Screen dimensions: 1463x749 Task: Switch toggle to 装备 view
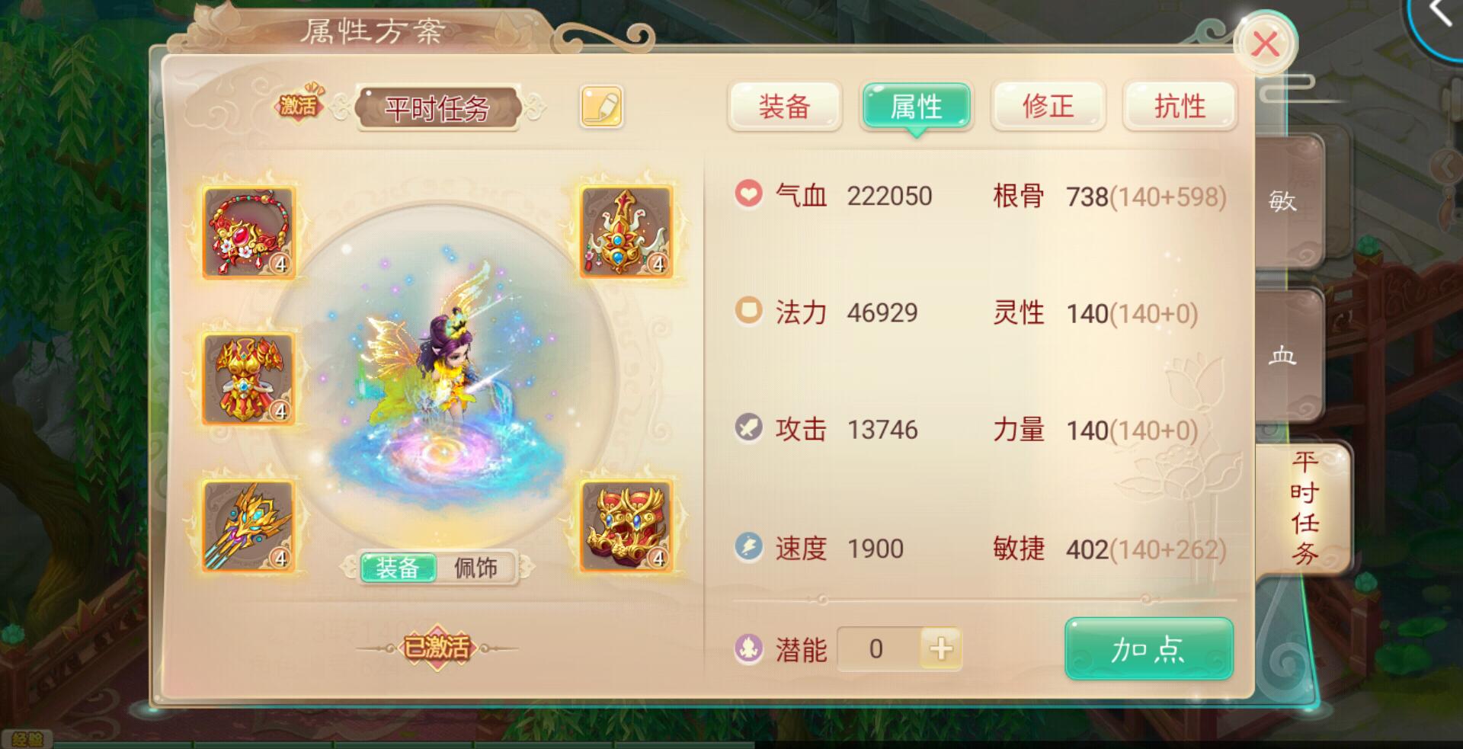coord(397,568)
